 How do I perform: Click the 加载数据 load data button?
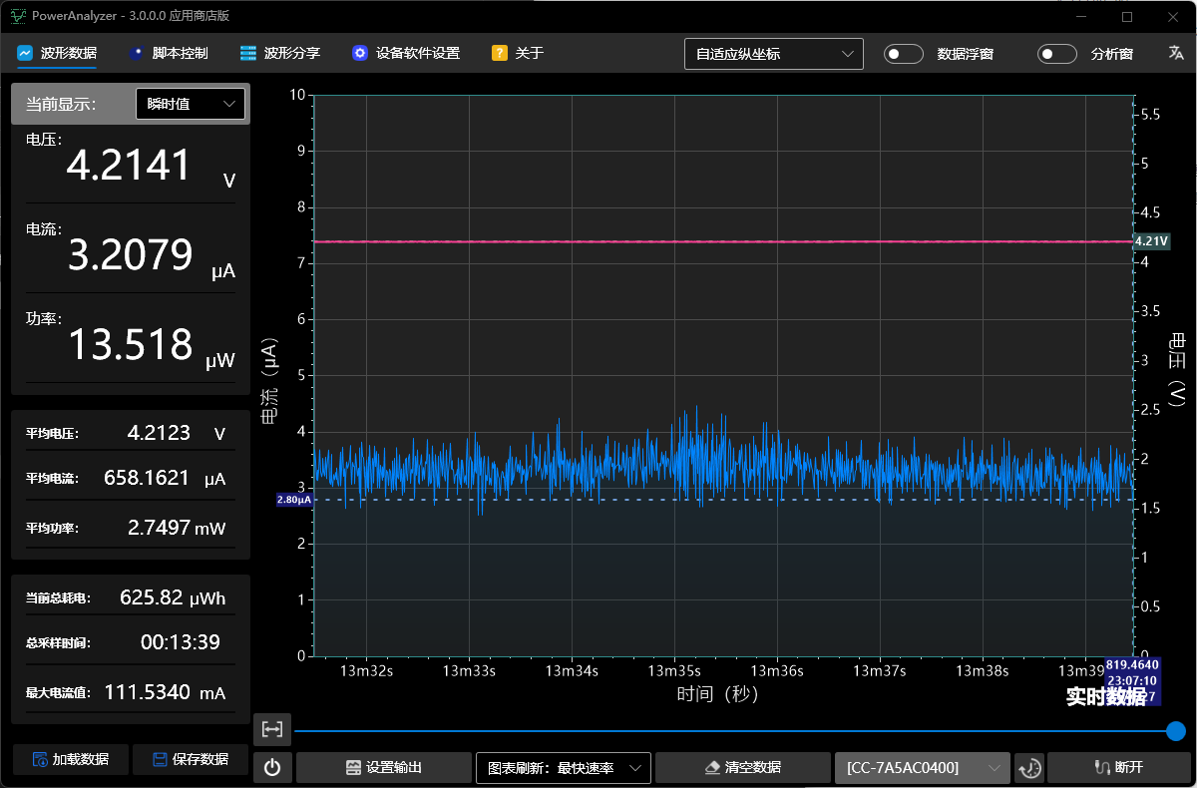tap(69, 759)
